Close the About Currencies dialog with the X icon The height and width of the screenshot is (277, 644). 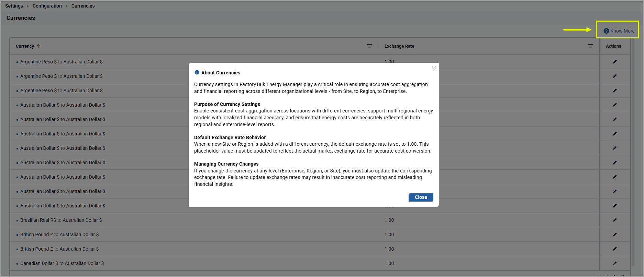point(434,68)
